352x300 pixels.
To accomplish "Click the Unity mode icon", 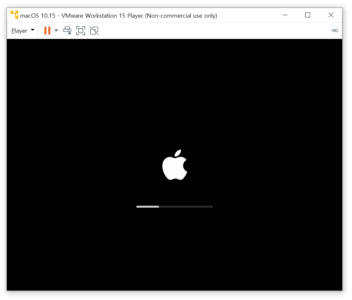I will click(94, 31).
